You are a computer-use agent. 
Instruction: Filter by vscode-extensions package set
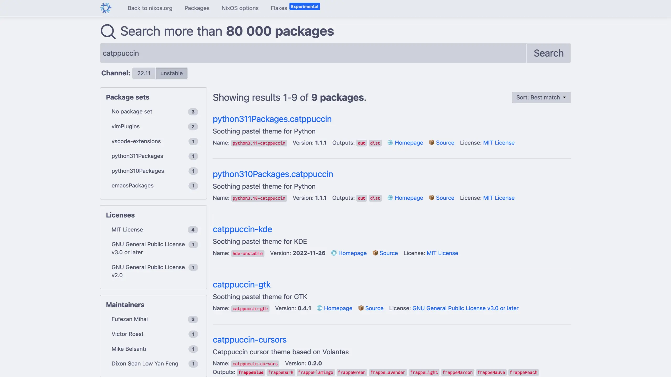coord(154,141)
